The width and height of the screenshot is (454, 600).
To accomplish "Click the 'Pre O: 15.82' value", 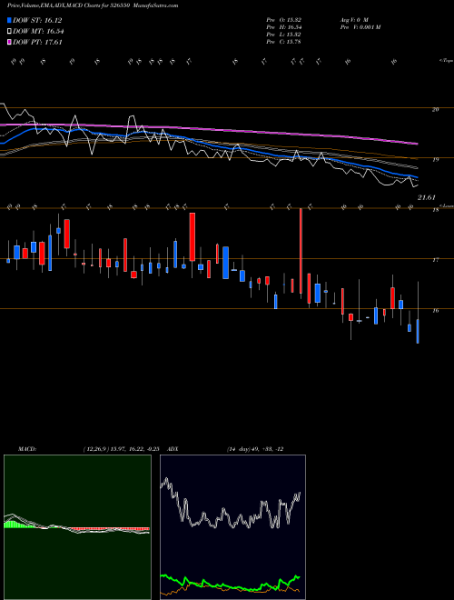I will coord(284,19).
